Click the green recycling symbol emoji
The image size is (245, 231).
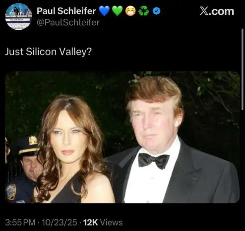[143, 11]
